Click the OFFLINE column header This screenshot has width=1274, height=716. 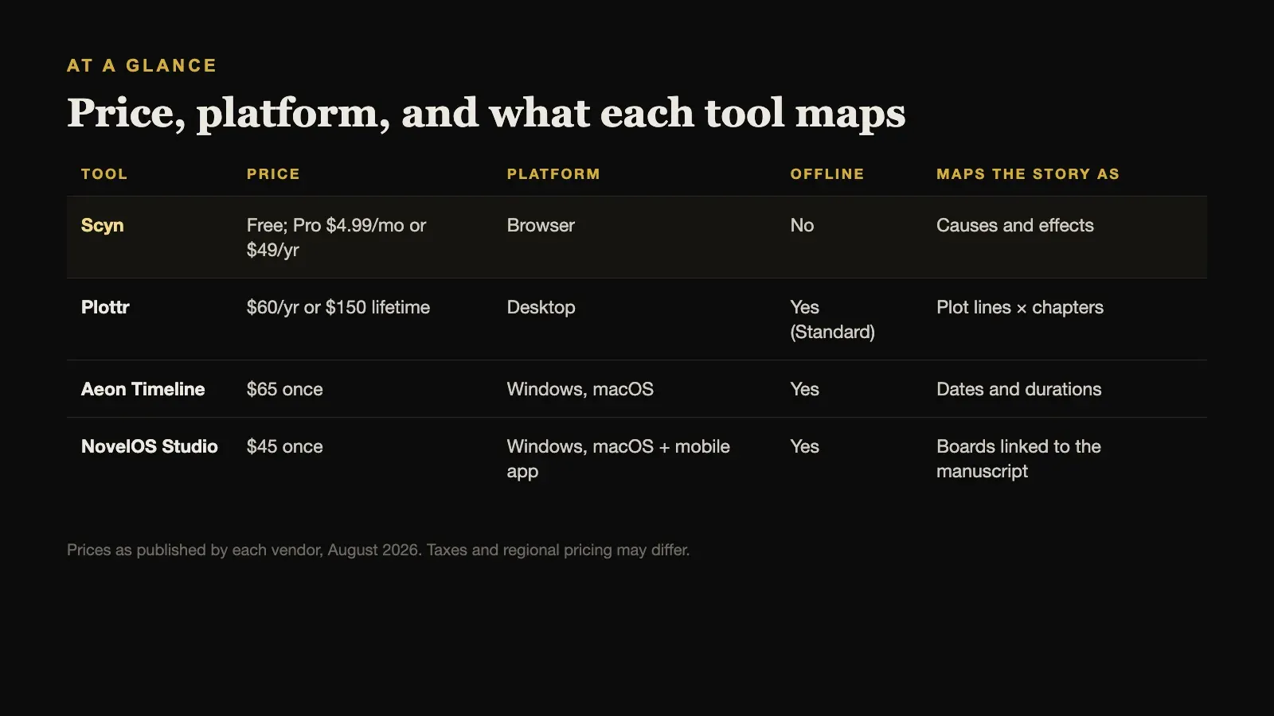(x=827, y=173)
